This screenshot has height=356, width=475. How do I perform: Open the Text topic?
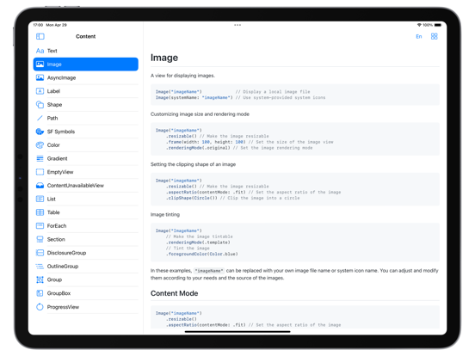(86, 51)
